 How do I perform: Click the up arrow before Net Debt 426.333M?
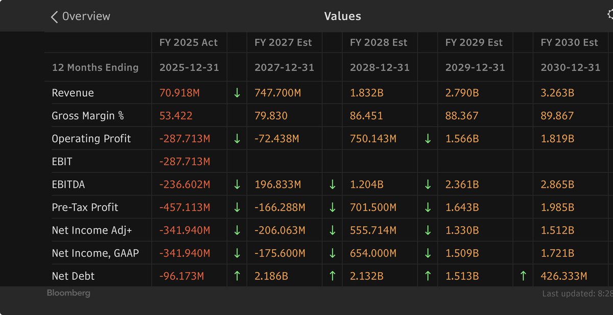click(523, 276)
